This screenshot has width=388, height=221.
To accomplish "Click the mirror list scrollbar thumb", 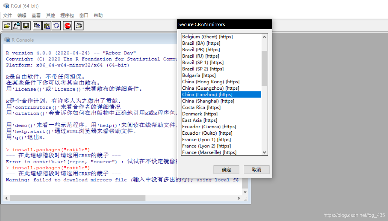I will tap(265, 68).
